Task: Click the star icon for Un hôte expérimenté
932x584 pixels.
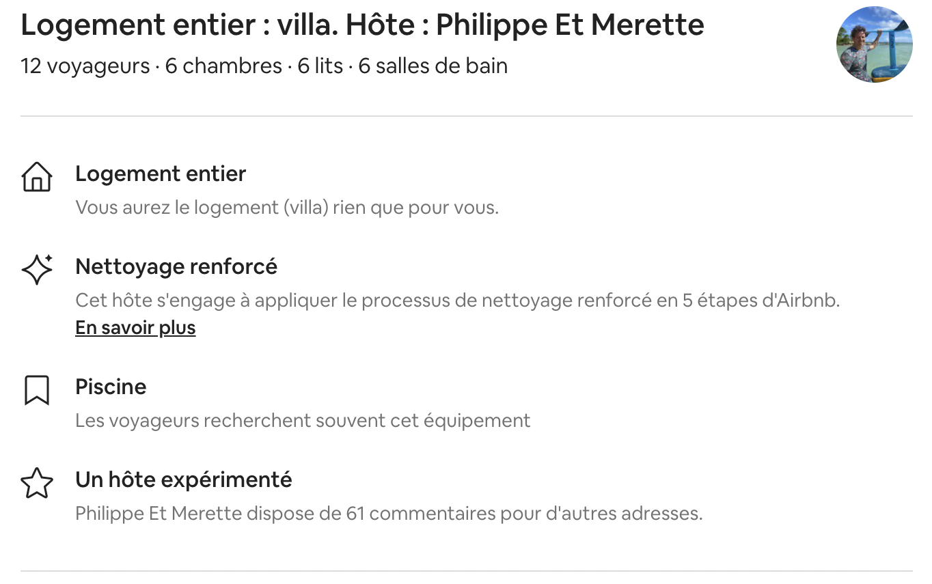Action: 37,483
